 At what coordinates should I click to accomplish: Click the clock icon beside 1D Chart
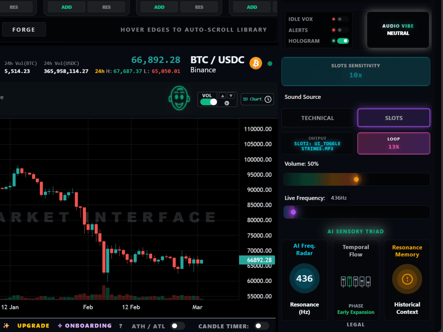[x=268, y=99]
